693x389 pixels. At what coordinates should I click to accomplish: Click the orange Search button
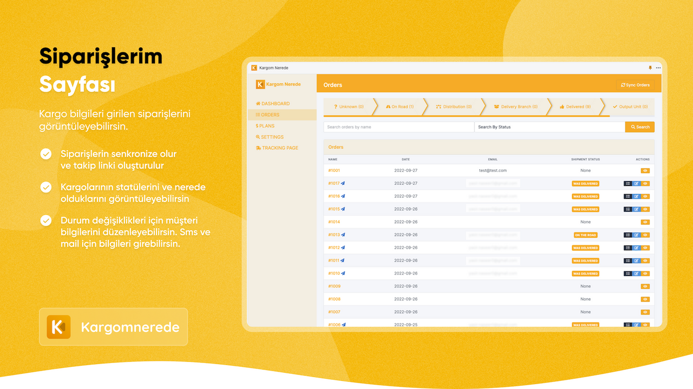point(639,127)
